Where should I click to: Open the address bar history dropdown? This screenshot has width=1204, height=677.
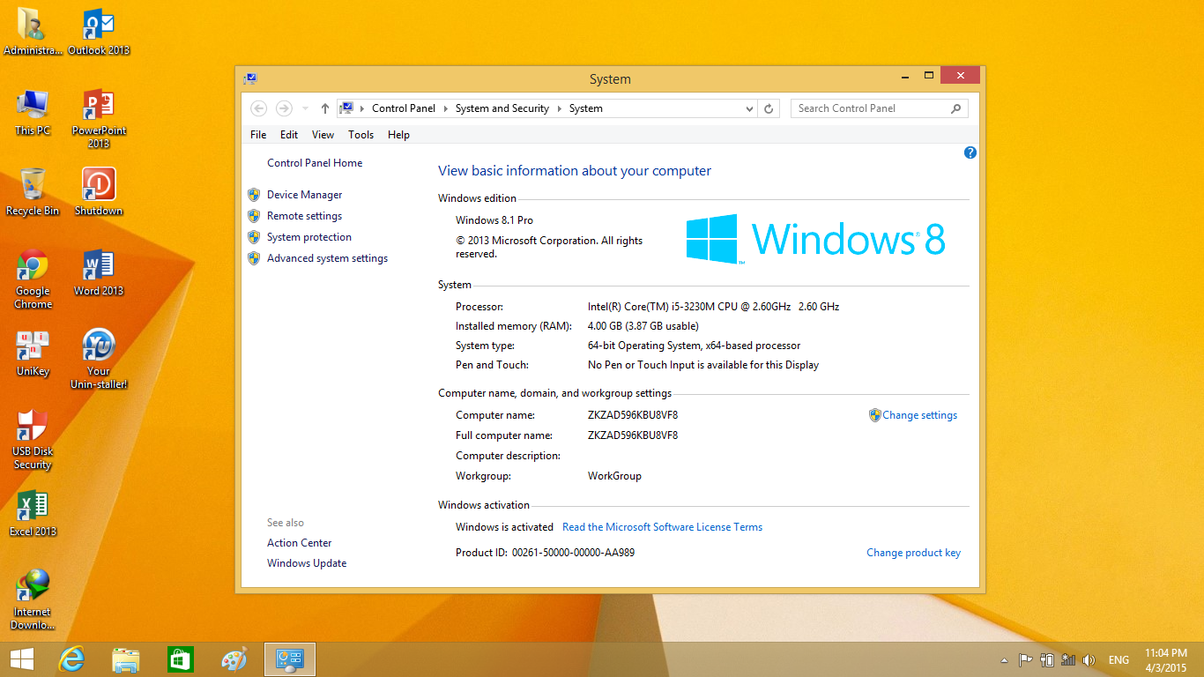point(750,108)
